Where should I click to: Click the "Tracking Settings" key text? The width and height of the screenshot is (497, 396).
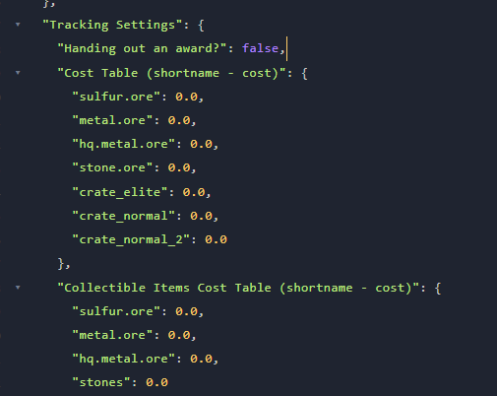[x=112, y=25]
